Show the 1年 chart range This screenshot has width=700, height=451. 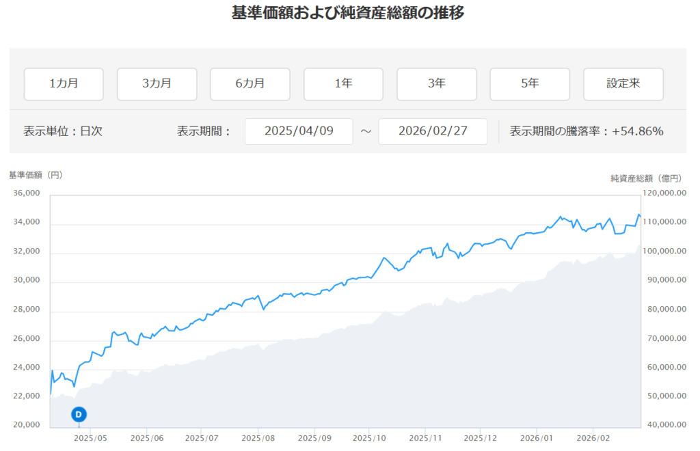point(343,84)
